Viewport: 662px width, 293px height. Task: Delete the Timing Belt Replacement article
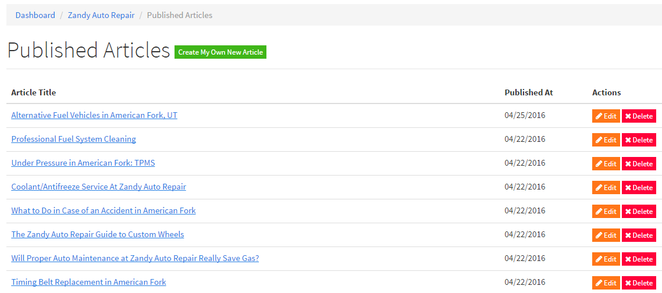tap(639, 283)
